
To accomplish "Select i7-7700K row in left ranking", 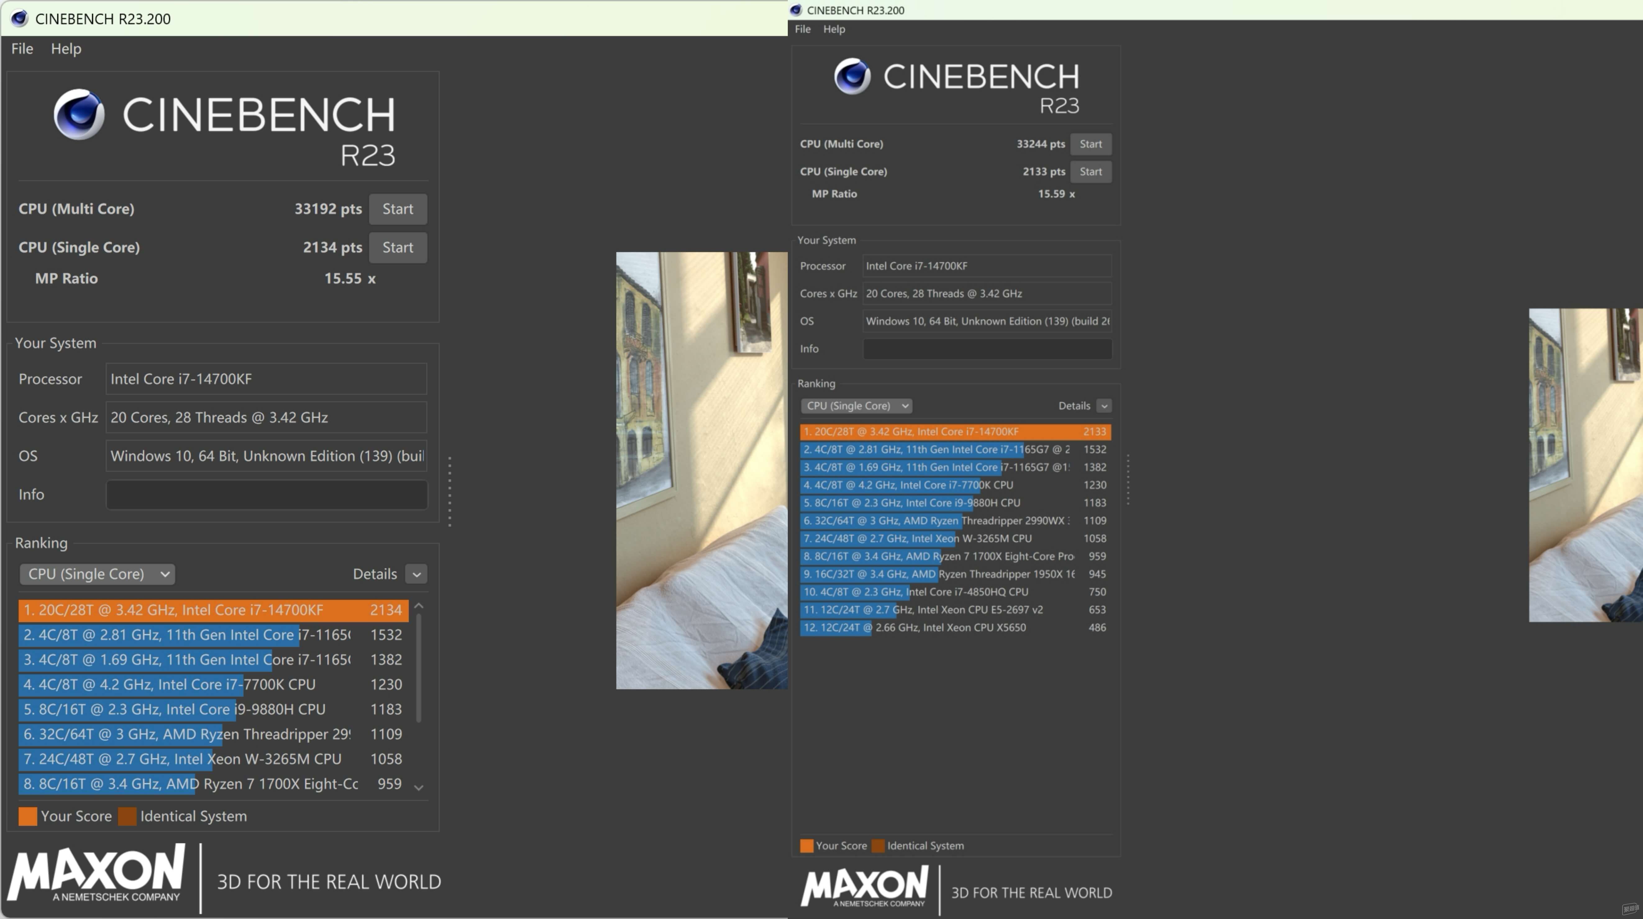I will (x=213, y=685).
